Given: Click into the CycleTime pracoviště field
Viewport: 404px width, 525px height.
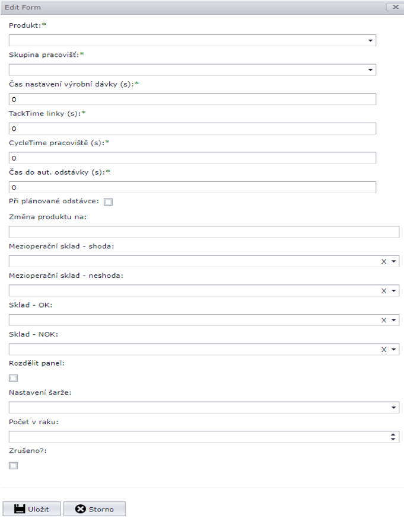Looking at the screenshot, I should pos(193,158).
